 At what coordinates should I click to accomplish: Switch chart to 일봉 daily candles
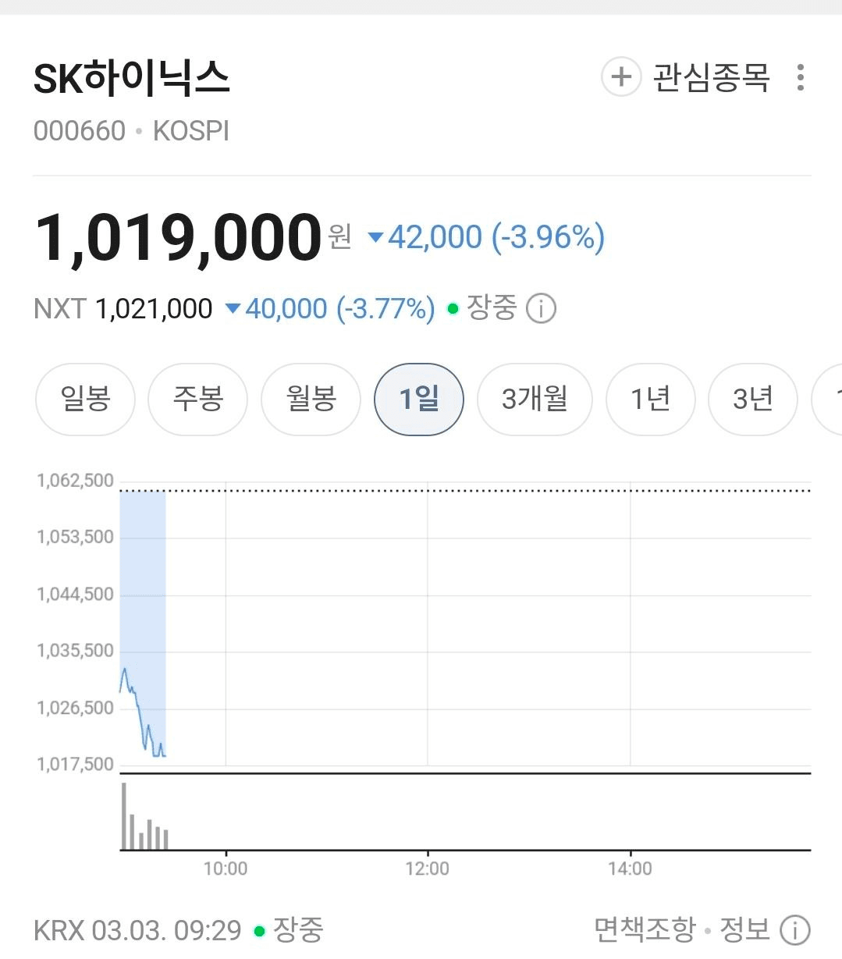click(x=85, y=399)
